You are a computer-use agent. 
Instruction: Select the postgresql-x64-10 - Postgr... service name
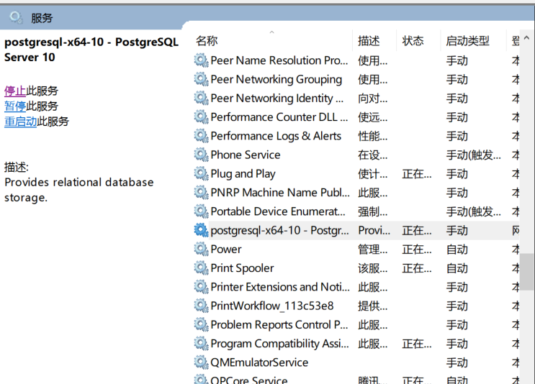[280, 231]
